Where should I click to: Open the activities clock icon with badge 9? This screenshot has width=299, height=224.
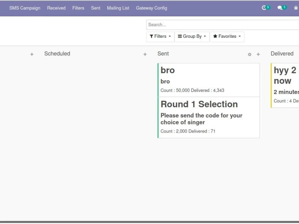click(x=266, y=8)
